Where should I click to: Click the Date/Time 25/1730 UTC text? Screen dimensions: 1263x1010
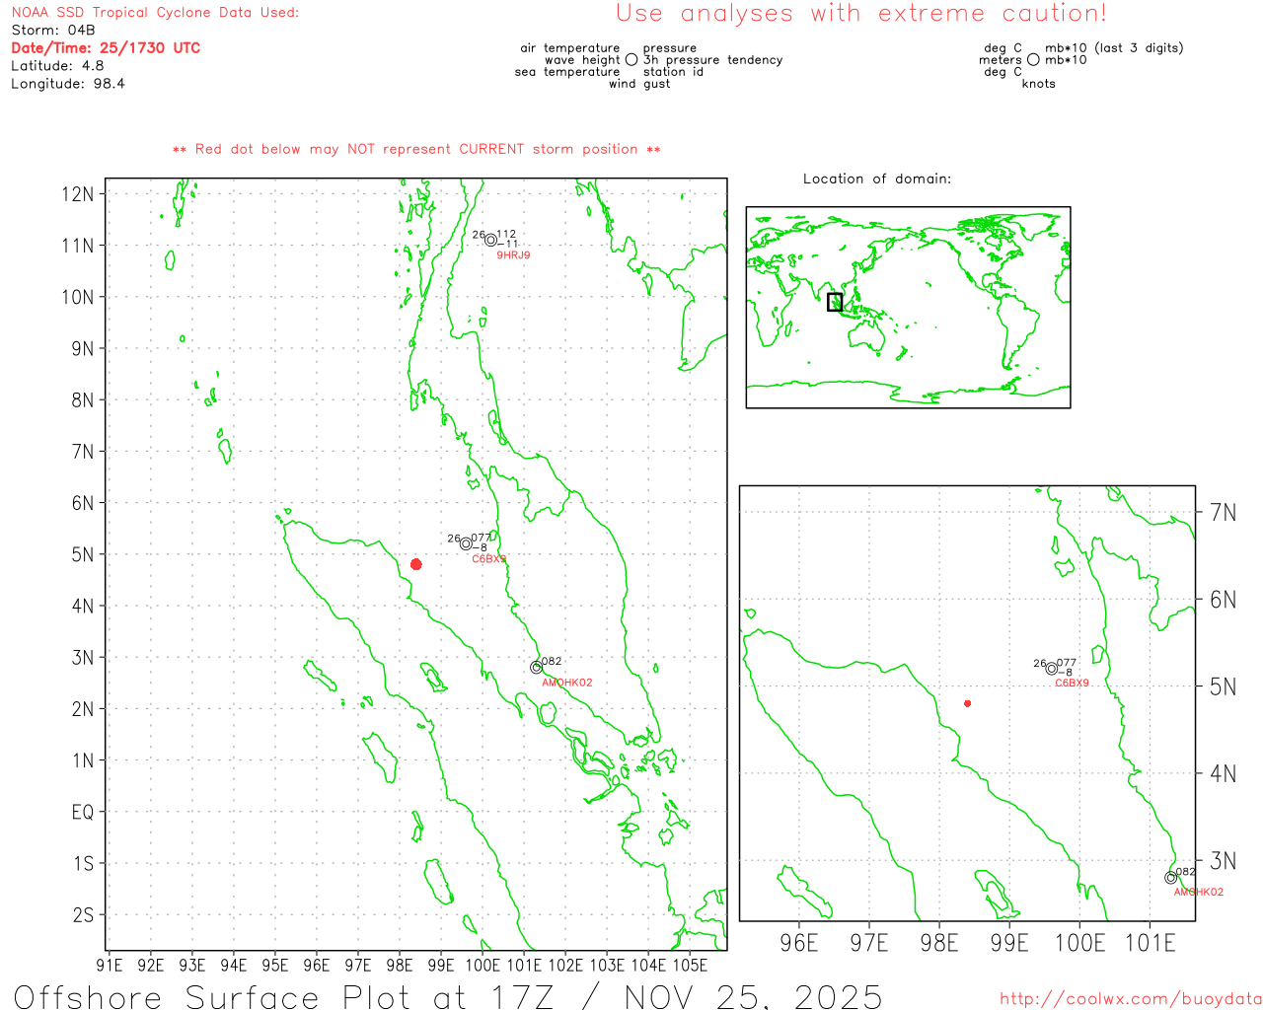106,47
